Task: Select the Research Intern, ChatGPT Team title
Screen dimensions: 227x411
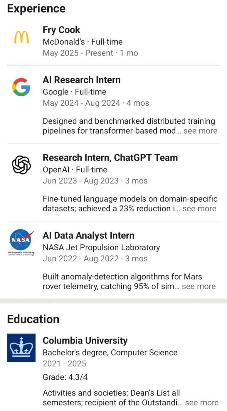Action: (x=110, y=158)
